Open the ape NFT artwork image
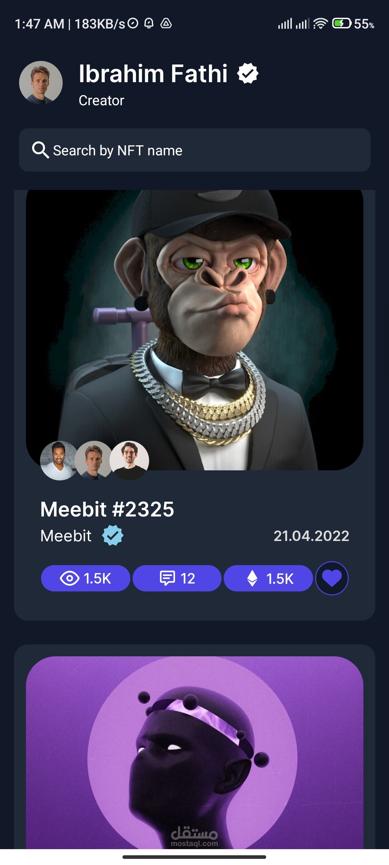The height and width of the screenshot is (865, 389). (194, 330)
